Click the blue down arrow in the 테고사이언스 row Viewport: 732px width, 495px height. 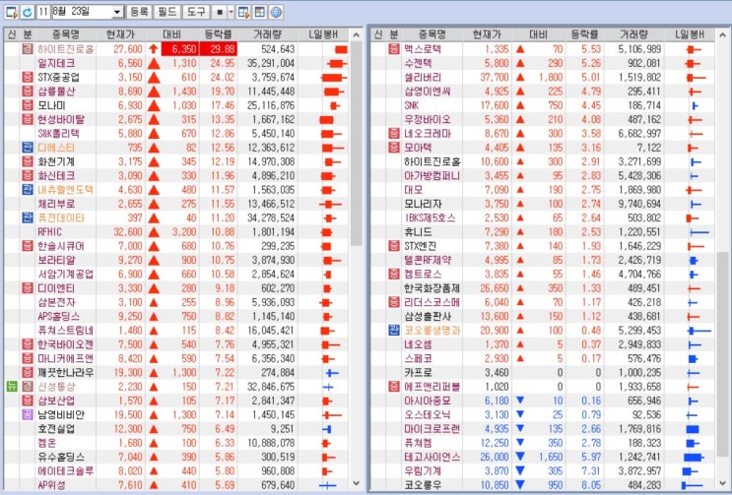(x=520, y=457)
